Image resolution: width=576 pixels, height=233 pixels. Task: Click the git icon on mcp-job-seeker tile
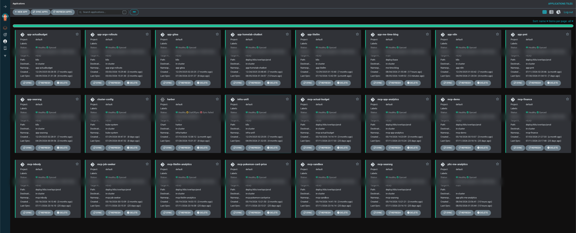point(92,165)
